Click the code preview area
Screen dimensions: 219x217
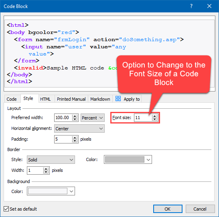click(x=109, y=54)
